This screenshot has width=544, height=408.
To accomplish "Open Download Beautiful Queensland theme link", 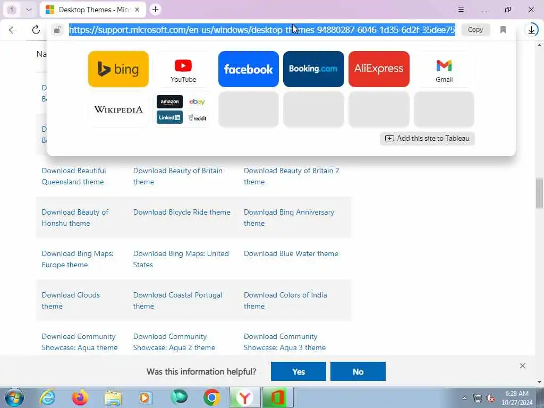I will click(x=74, y=176).
